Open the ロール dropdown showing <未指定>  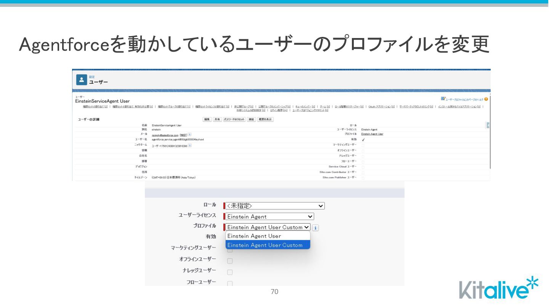[275, 206]
